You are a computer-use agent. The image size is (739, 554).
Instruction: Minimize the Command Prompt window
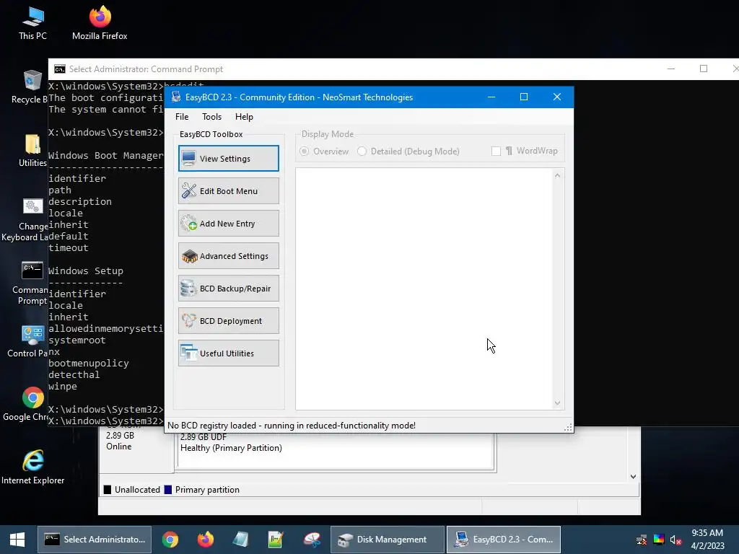[x=671, y=69]
